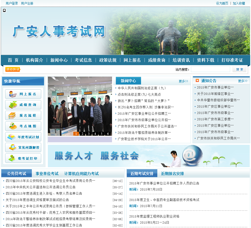Open 资料下载 in the navigation bar
251x228 pixels.
pos(205,60)
